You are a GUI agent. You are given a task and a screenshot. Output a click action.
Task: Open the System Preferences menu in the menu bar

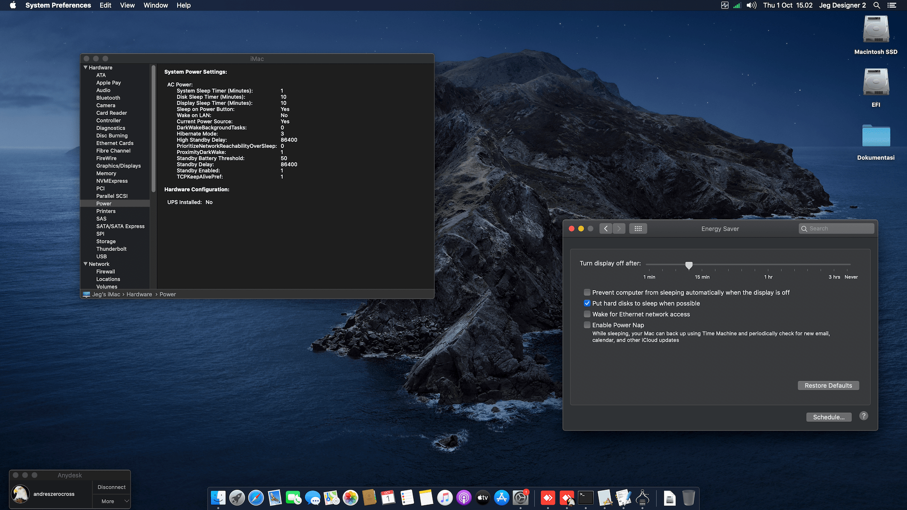pyautogui.click(x=58, y=5)
